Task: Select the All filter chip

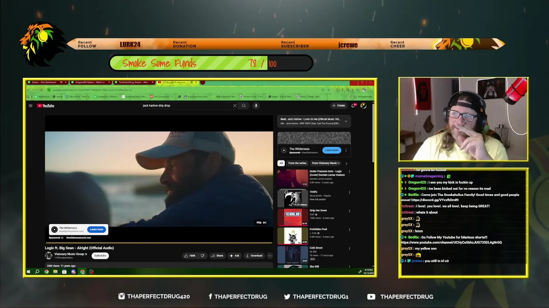Action: tap(281, 163)
